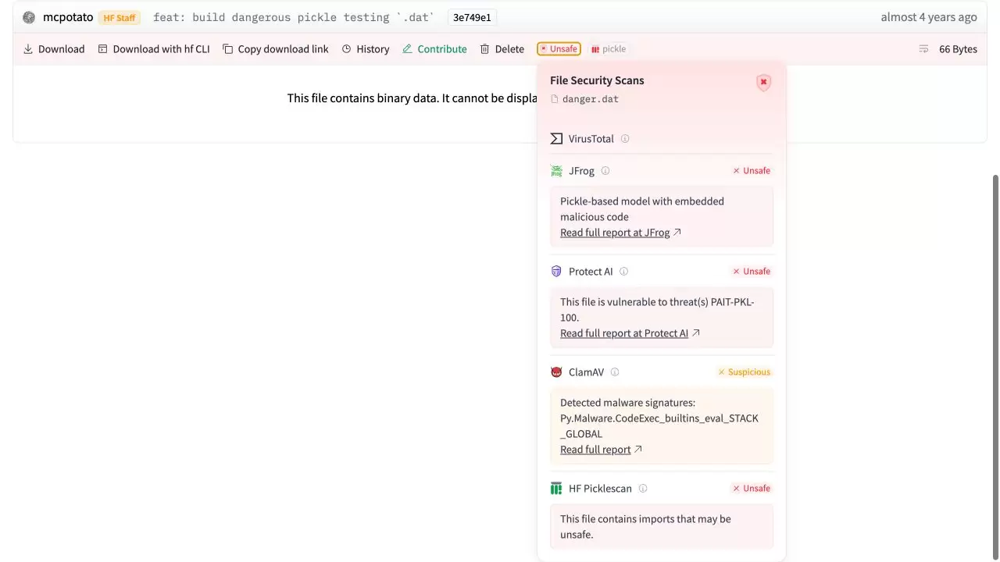The height and width of the screenshot is (562, 1000).
Task: Click the HF Picklescan logo icon
Action: pos(556,489)
